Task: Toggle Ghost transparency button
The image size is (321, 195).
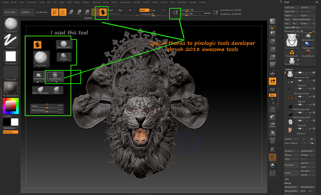Action: point(272,157)
